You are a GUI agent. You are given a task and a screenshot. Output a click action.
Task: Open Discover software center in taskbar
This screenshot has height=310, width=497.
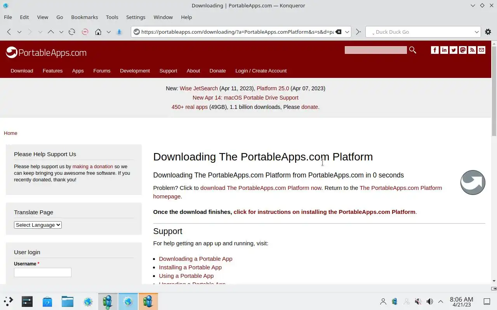click(47, 301)
